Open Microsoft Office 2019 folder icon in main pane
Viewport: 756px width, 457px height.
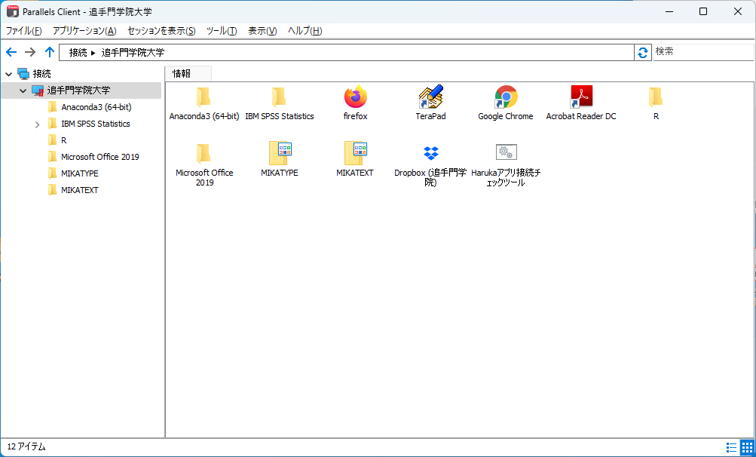pos(204,154)
